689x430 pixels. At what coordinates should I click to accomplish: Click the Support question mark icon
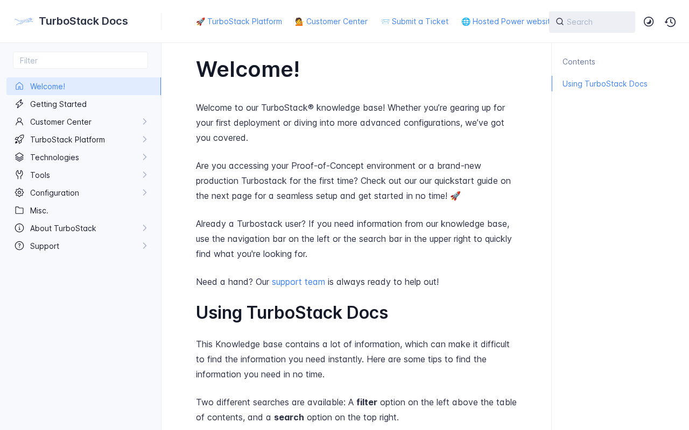(x=19, y=246)
